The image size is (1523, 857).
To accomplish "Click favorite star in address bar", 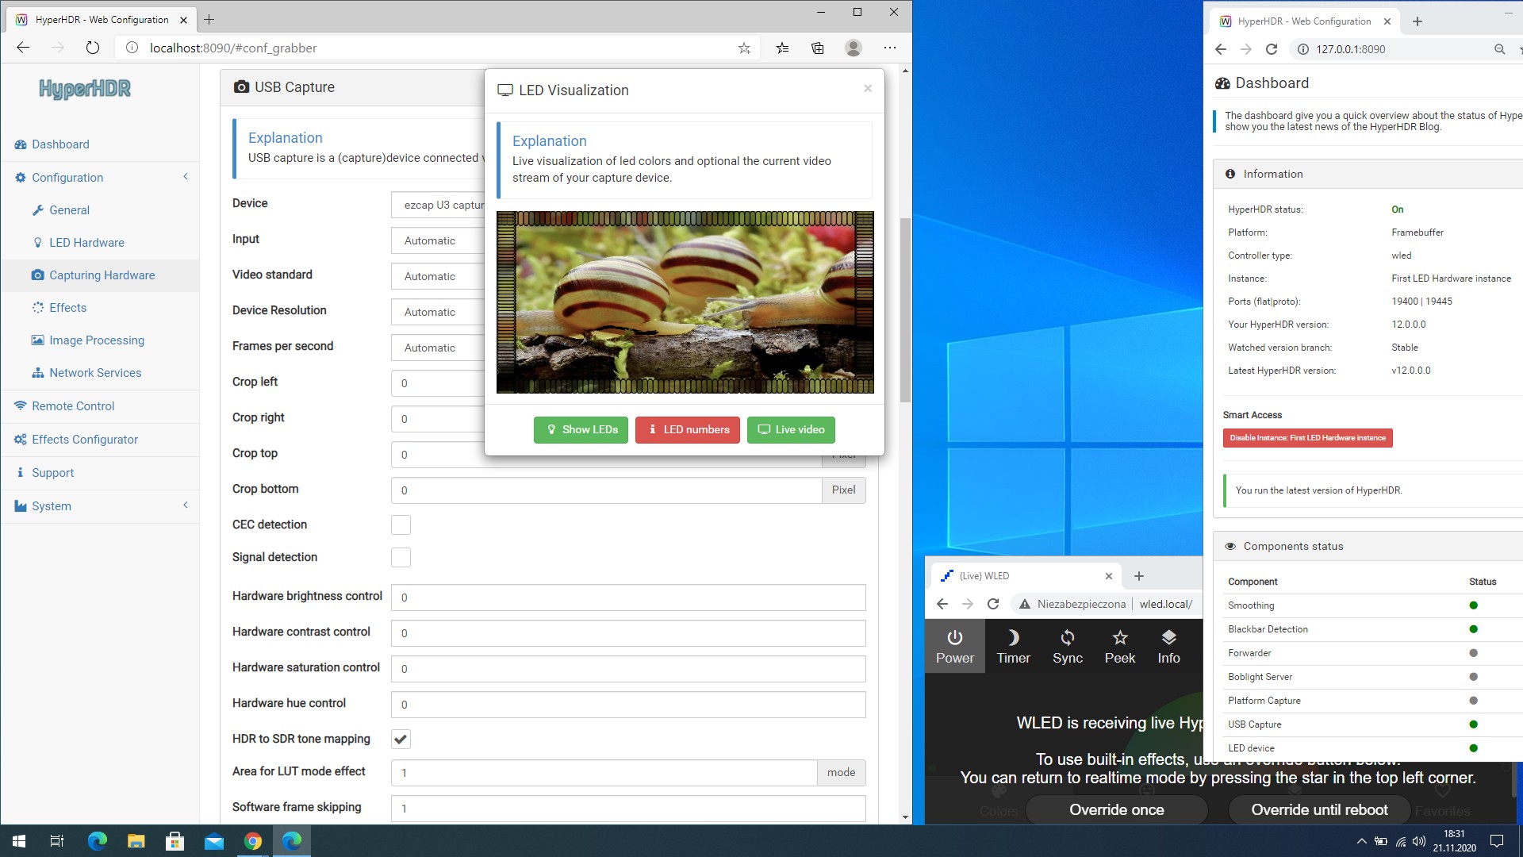I will point(744,48).
